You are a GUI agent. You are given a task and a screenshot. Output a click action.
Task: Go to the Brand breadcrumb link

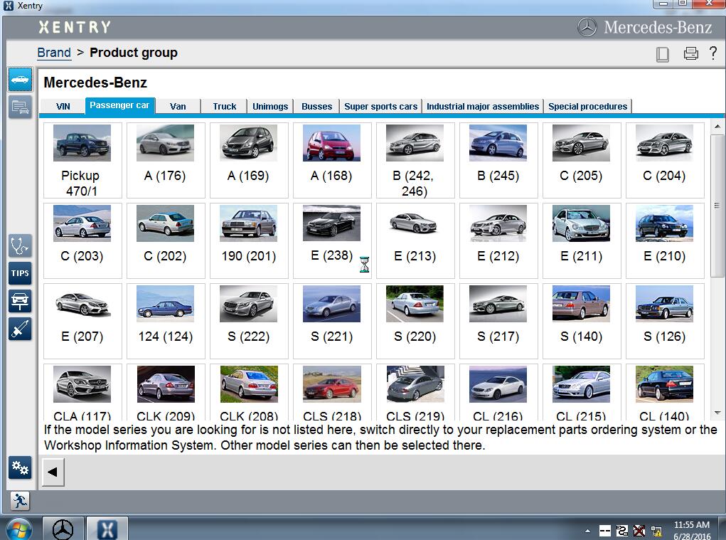pos(54,53)
